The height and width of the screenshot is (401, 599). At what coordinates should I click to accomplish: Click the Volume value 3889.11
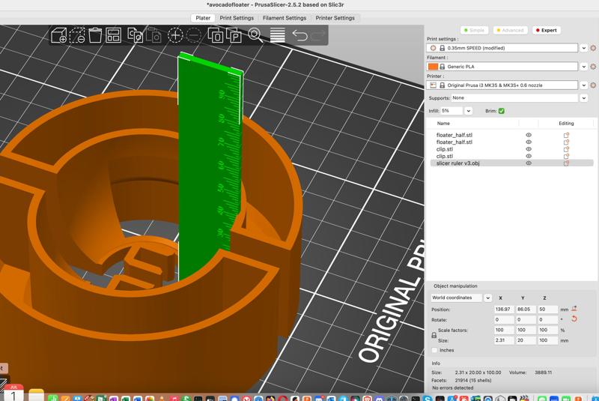543,373
